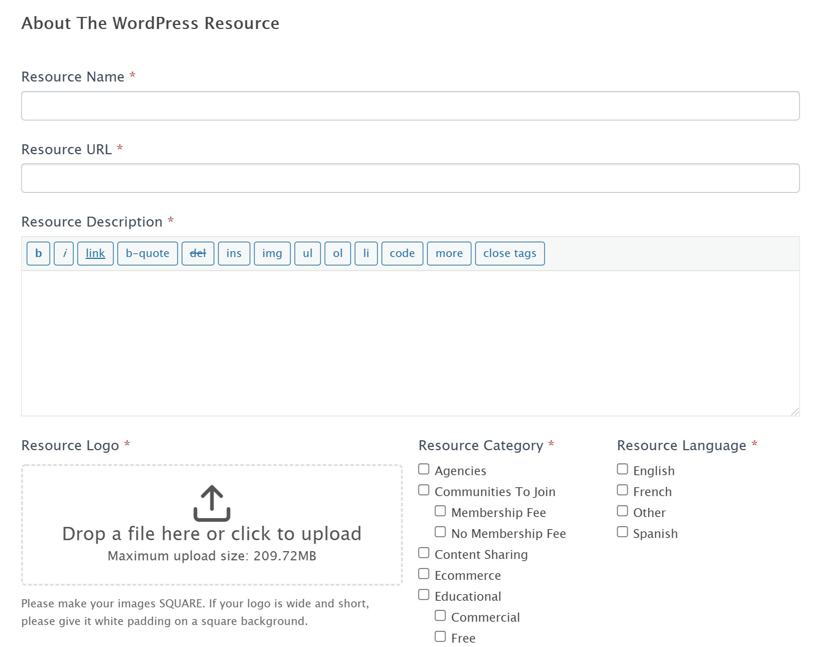
Task: Check the Agencies category checkbox
Action: (424, 469)
